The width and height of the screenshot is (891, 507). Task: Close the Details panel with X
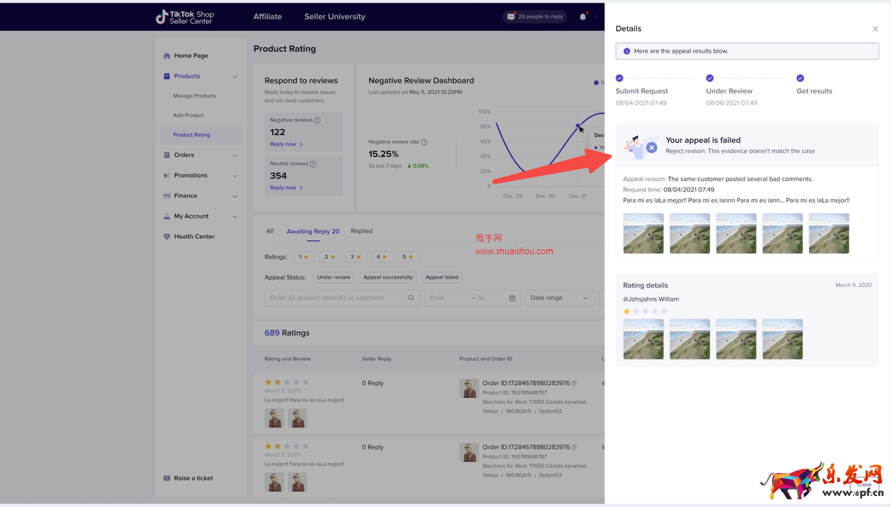click(875, 29)
